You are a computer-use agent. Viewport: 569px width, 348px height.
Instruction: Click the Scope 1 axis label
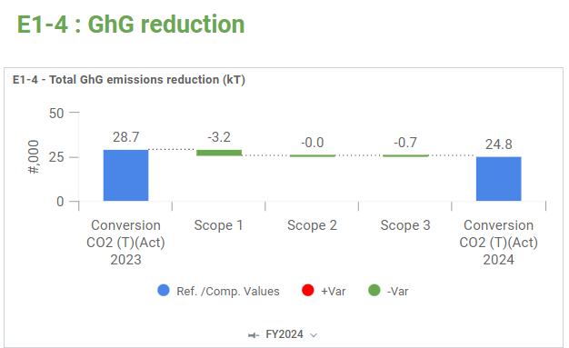(218, 225)
